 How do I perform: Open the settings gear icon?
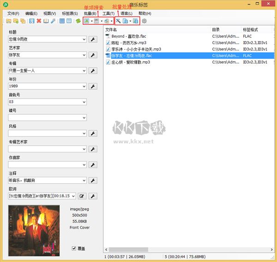[144, 21]
